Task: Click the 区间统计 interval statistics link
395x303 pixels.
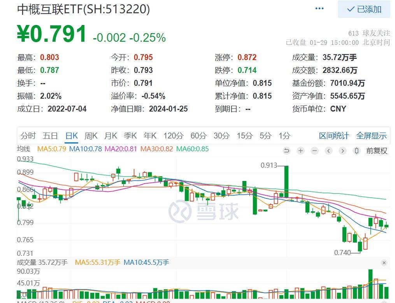Action: coord(334,136)
